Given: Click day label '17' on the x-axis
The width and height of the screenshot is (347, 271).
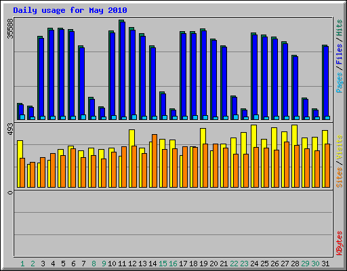Looking at the screenshot, I should (x=183, y=264).
